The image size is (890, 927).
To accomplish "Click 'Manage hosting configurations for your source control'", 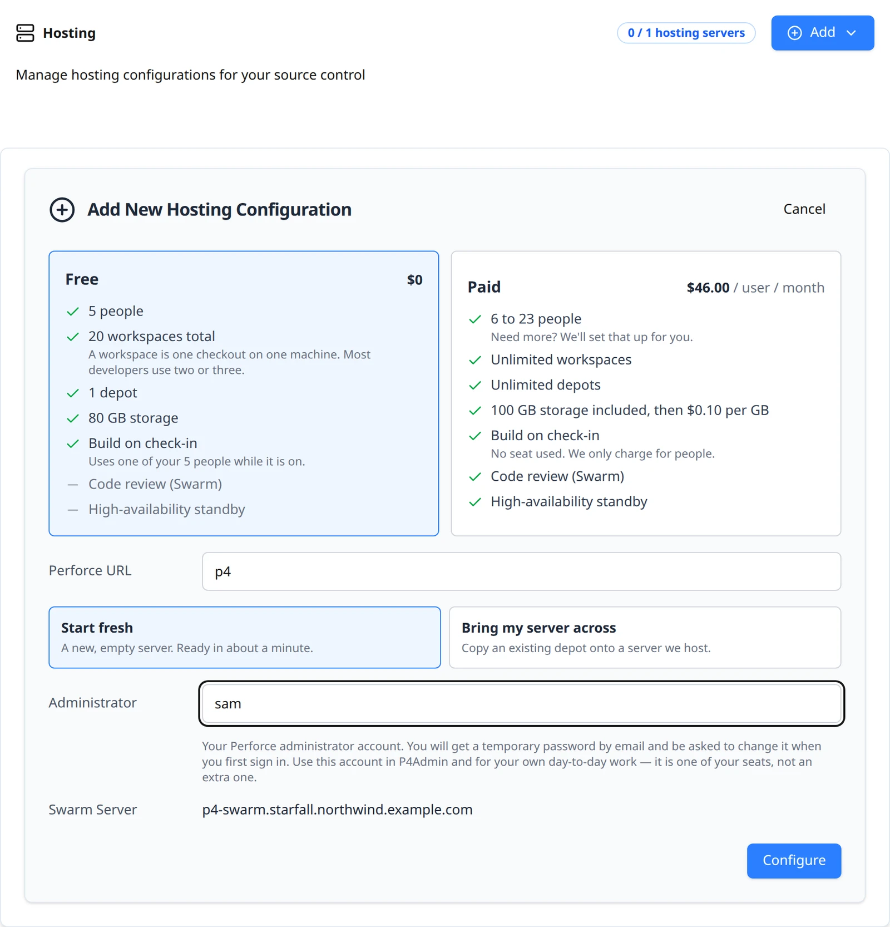I will (190, 75).
